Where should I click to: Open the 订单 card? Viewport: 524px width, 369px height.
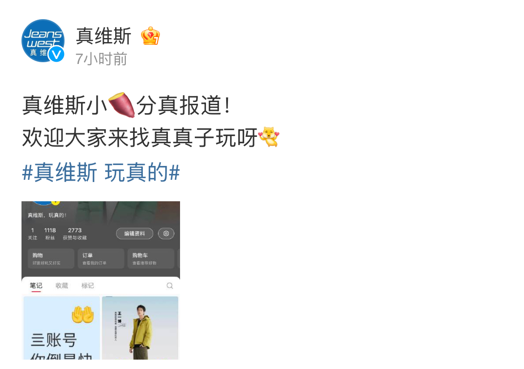pos(101,259)
